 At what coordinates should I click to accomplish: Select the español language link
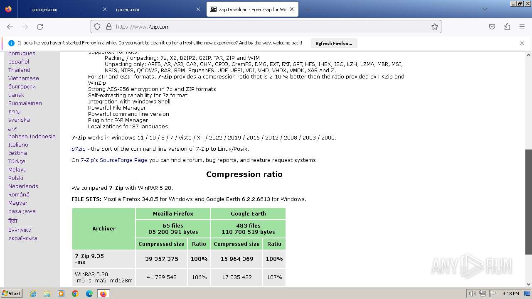[19, 61]
